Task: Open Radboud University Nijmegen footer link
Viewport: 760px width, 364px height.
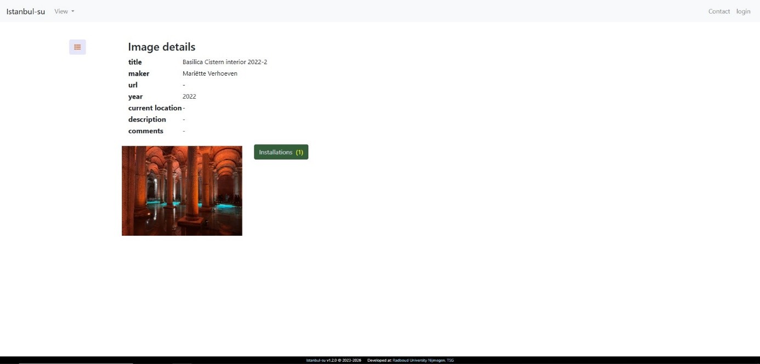Action: point(419,360)
